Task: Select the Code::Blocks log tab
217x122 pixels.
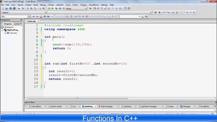Action: 36,106
